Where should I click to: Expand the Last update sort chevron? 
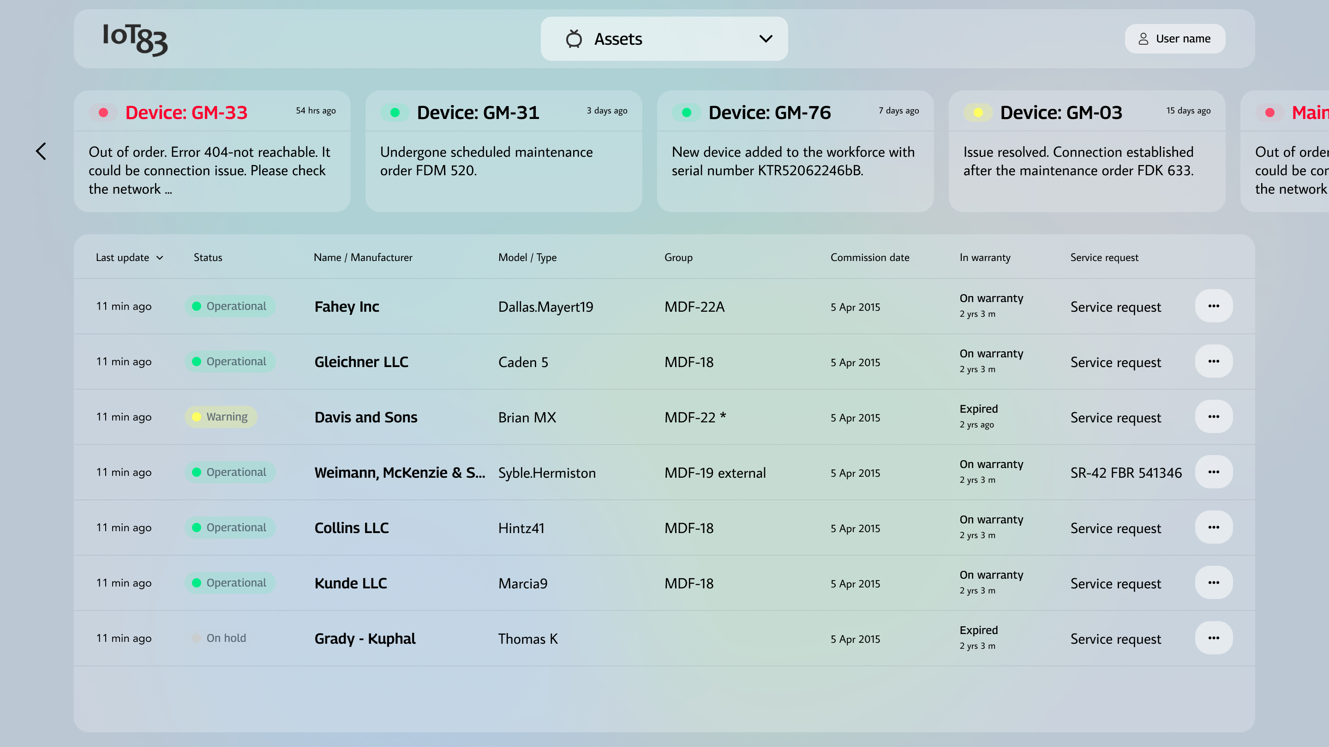[160, 257]
